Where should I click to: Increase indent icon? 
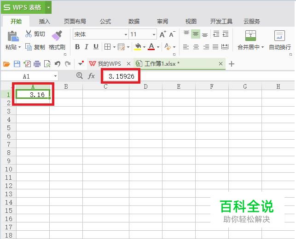click(x=226, y=34)
